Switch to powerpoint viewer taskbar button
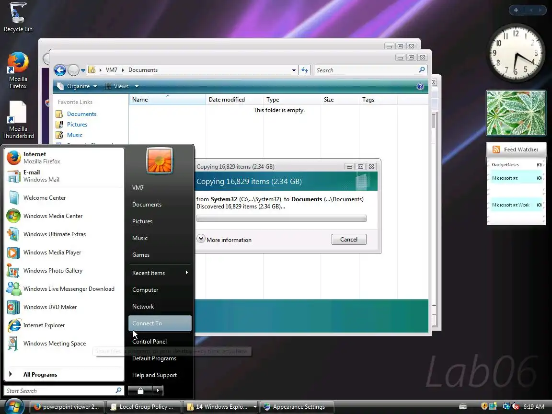The height and width of the screenshot is (414, 552). tap(67, 407)
